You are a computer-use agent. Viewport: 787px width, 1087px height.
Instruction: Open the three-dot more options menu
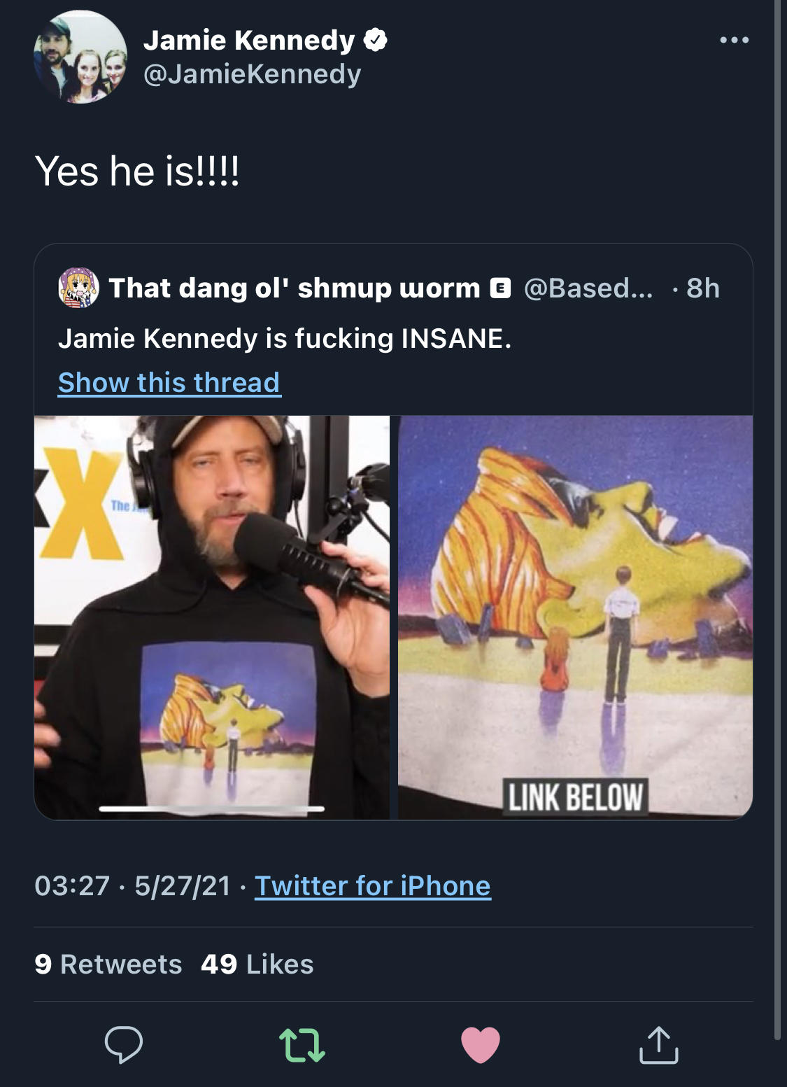tap(734, 41)
